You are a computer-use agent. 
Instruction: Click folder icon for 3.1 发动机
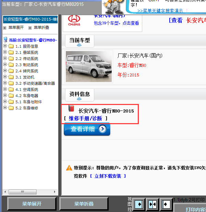(11, 77)
